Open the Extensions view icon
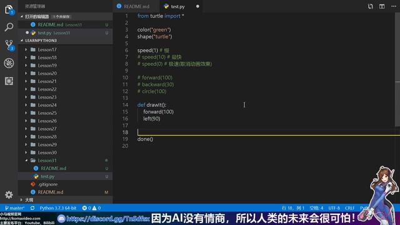 pos(9,81)
